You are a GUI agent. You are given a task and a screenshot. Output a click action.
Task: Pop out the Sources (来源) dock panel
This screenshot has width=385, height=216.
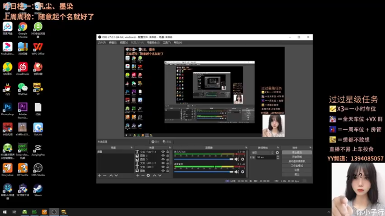(170, 148)
